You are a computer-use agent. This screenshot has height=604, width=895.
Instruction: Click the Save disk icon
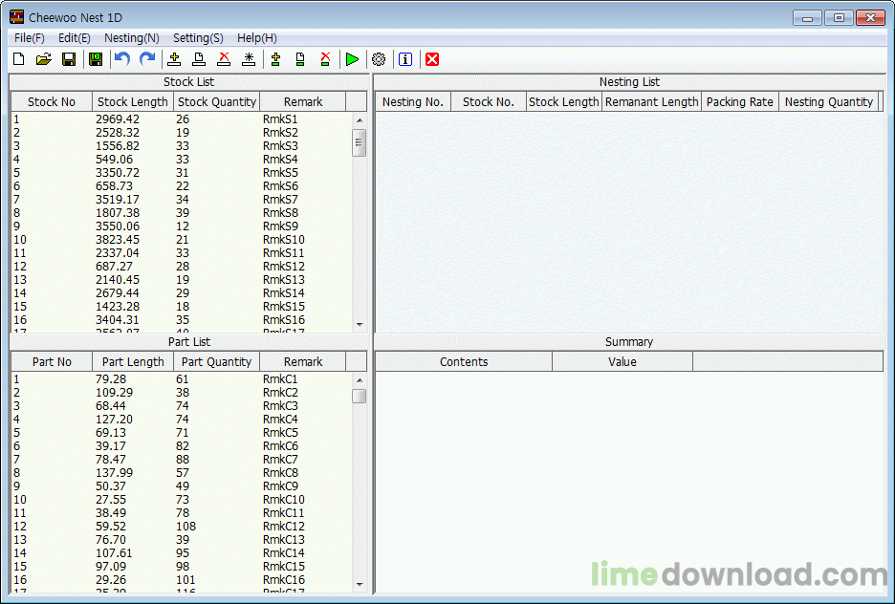coord(69,59)
